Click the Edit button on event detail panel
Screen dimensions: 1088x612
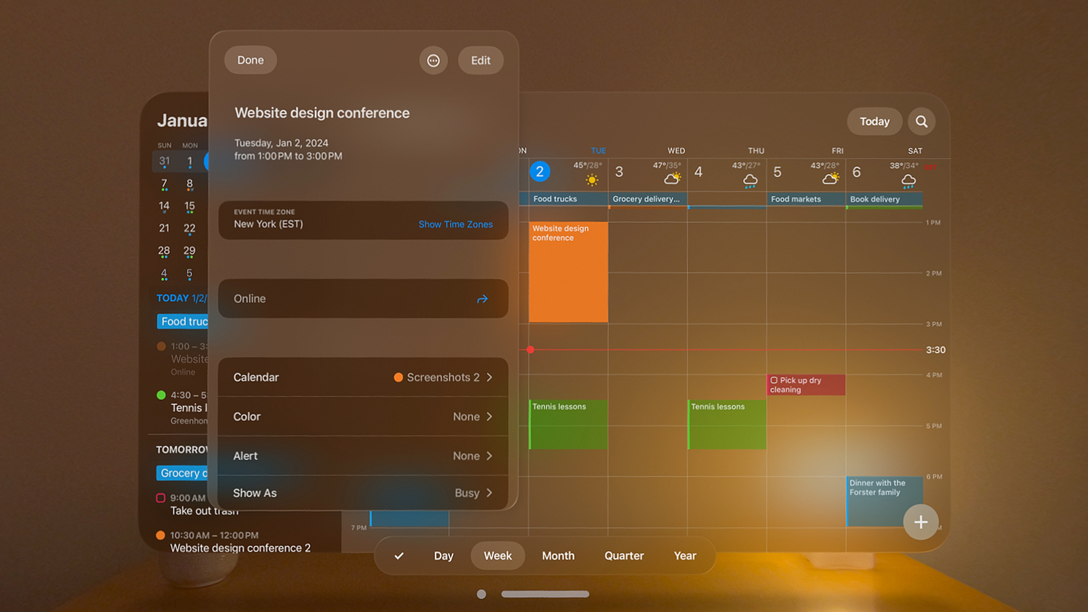[x=480, y=60]
